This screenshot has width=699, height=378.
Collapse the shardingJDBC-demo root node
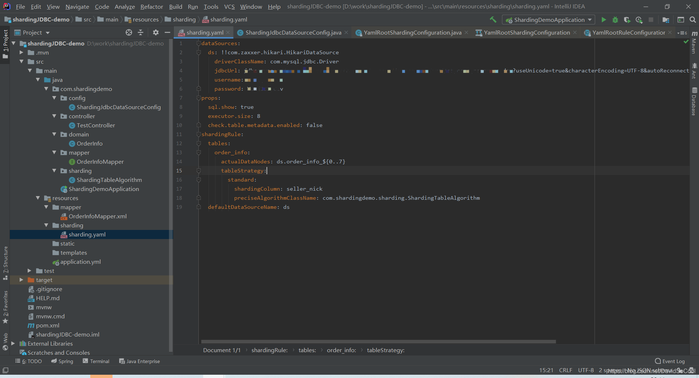click(x=14, y=43)
